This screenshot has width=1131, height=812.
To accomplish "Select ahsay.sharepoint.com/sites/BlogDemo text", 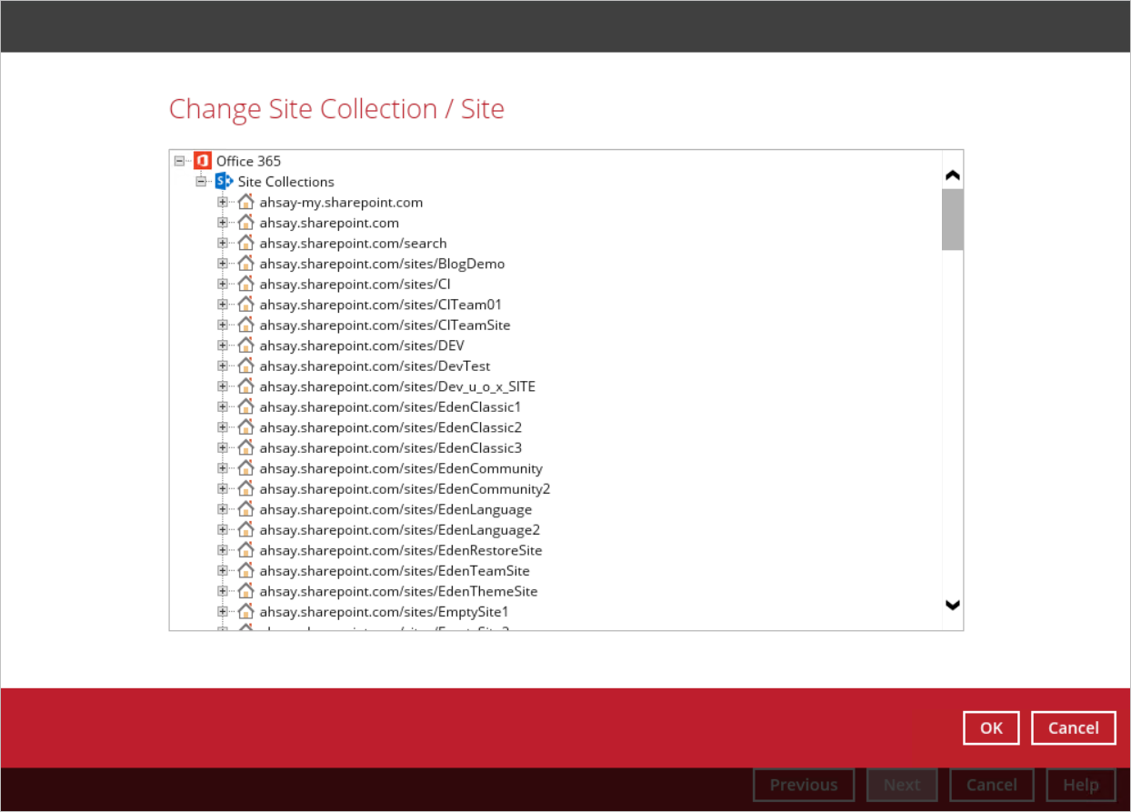I will pyautogui.click(x=382, y=264).
